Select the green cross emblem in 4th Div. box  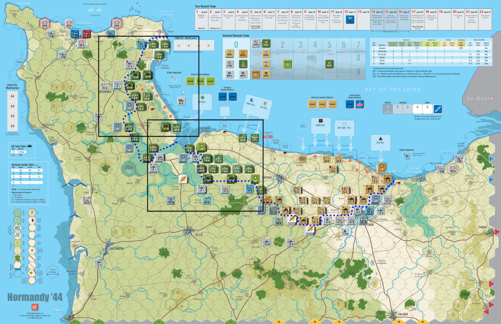[202, 98]
